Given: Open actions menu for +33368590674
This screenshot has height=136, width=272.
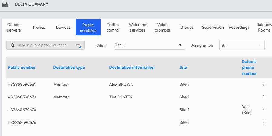Looking at the screenshot, I should (264, 110).
